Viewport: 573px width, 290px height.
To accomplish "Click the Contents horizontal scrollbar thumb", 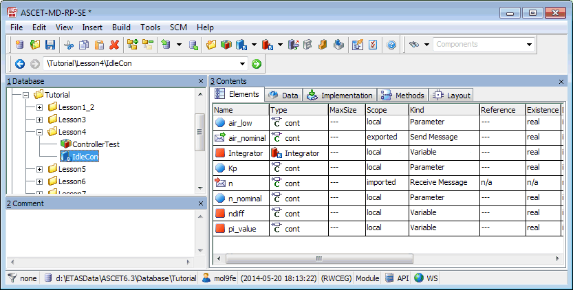I will [x=319, y=258].
